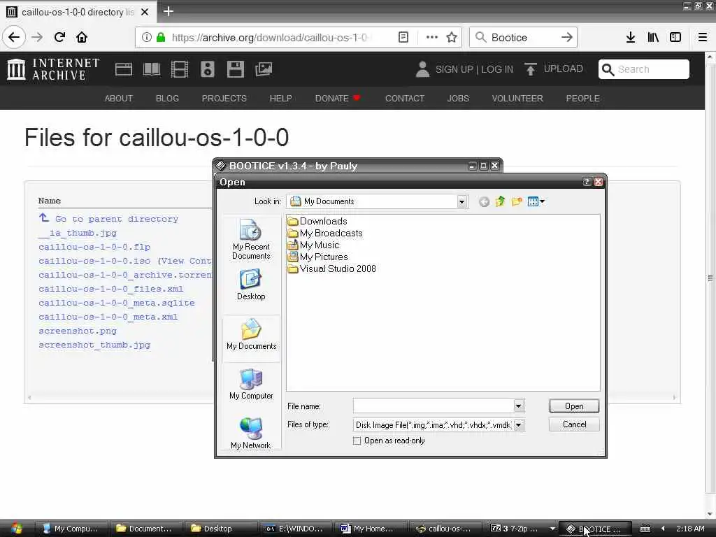The width and height of the screenshot is (716, 537).
Task: Select My Recent Documents in places bar
Action: pos(251,239)
